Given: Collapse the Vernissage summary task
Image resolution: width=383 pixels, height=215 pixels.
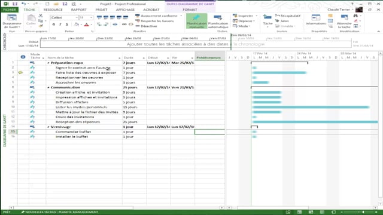Looking at the screenshot, I should pos(48,127).
